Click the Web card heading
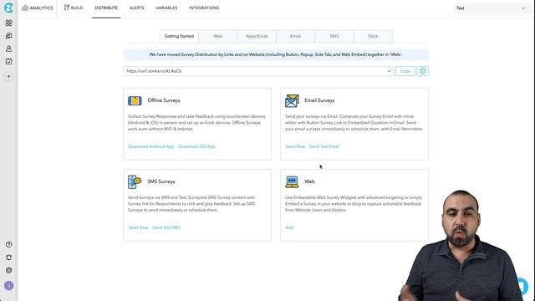This screenshot has width=535, height=301. [x=309, y=181]
